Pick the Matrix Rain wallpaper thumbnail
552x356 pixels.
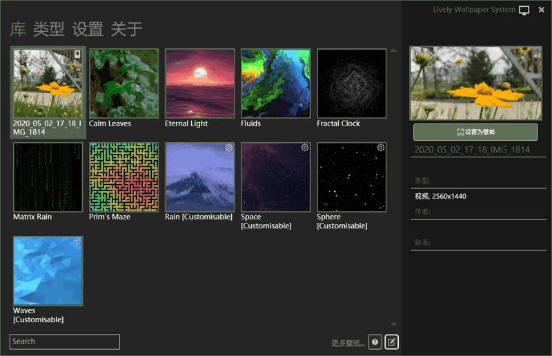pos(48,177)
